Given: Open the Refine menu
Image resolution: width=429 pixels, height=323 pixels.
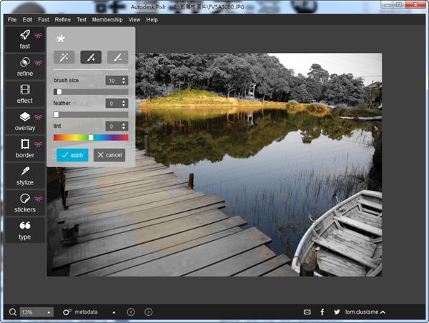Looking at the screenshot, I should 63,20.
